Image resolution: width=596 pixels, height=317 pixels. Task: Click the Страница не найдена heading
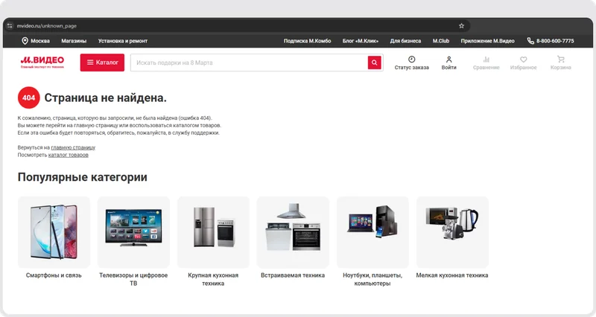[x=105, y=98]
